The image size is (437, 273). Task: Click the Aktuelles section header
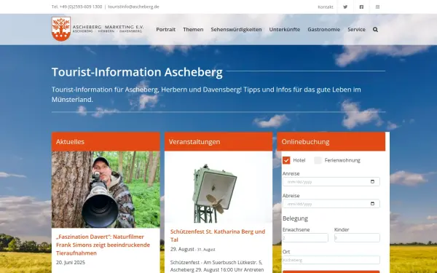tap(106, 141)
